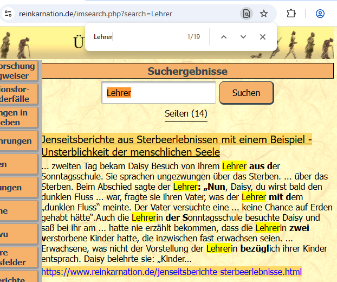Select the sidebar item ending in 'derfälle'
The width and height of the screenshot is (337, 282).
(18, 94)
